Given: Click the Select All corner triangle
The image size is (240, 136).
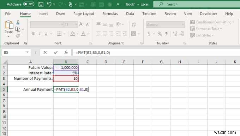Looking at the screenshot, I should tap(5, 62).
